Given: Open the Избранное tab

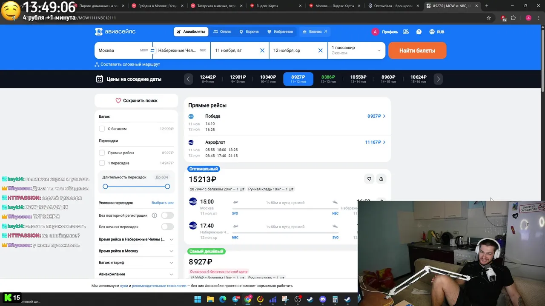Looking at the screenshot, I should tap(280, 32).
